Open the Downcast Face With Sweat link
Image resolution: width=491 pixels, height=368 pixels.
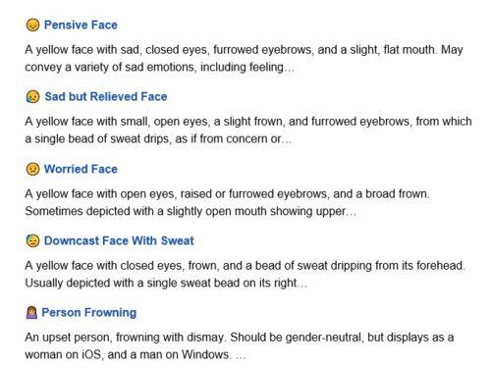tap(119, 240)
